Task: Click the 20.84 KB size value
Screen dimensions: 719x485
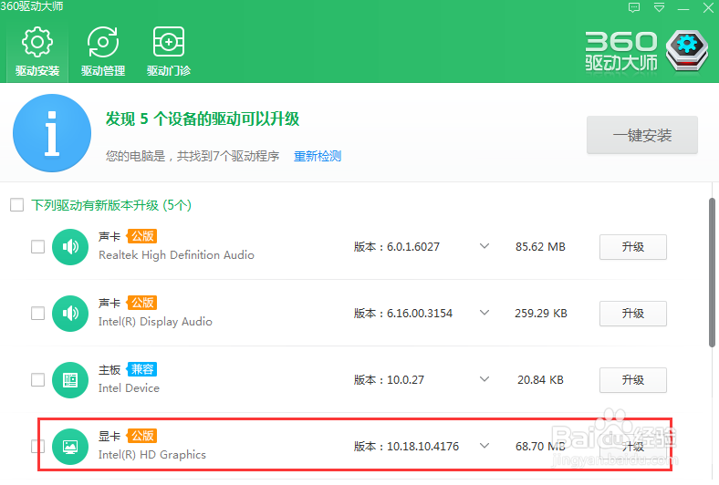Action: tap(540, 379)
